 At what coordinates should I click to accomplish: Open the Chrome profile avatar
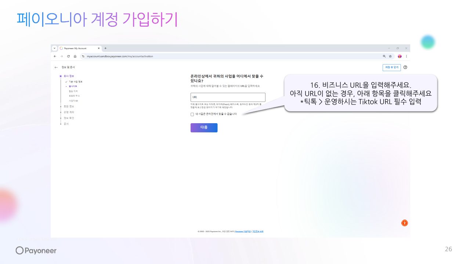400,56
